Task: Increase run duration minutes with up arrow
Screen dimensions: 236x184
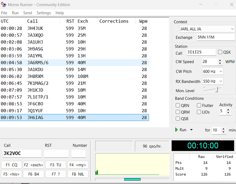Action: [224, 129]
